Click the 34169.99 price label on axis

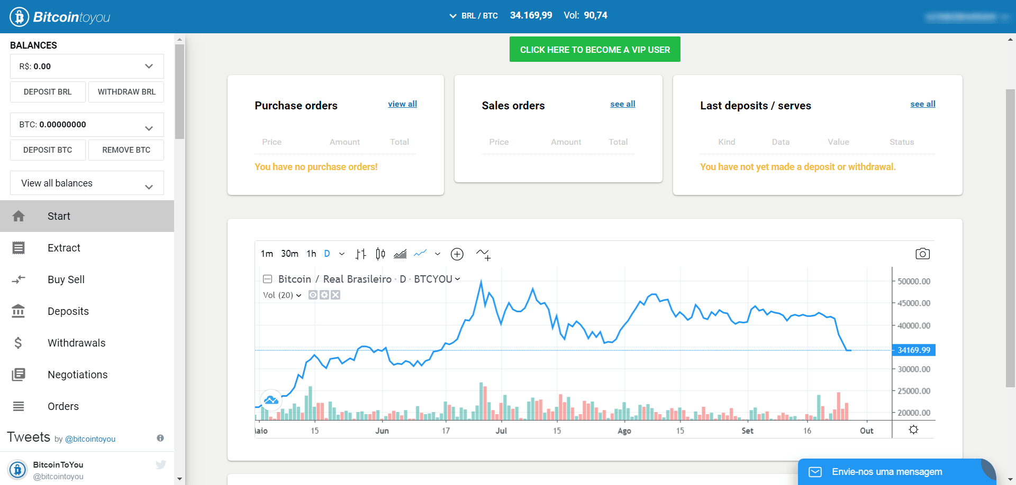point(914,350)
